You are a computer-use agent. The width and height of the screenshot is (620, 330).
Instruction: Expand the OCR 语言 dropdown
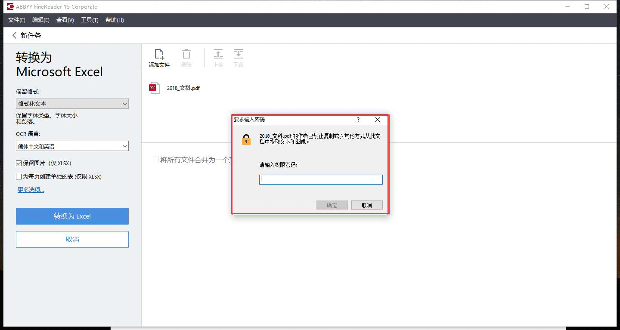click(x=72, y=146)
